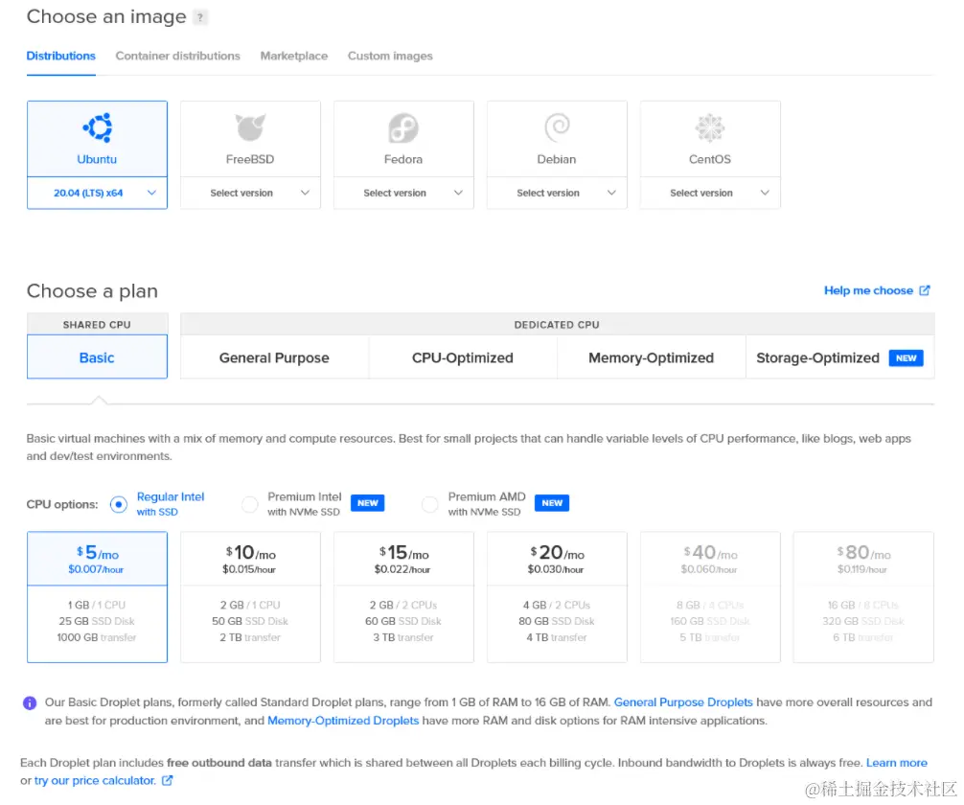This screenshot has width=964, height=805.
Task: Switch to the Distributions tab
Action: [x=61, y=56]
